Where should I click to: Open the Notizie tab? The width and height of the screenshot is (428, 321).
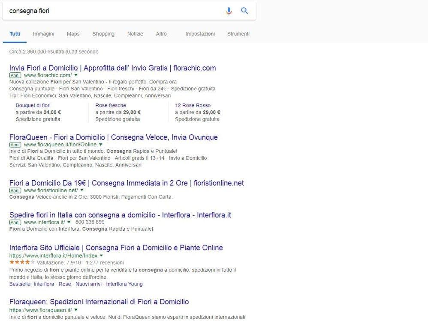[135, 34]
